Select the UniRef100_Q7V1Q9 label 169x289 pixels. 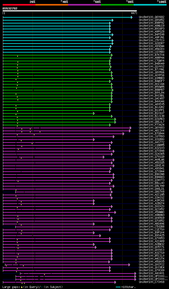152,157
